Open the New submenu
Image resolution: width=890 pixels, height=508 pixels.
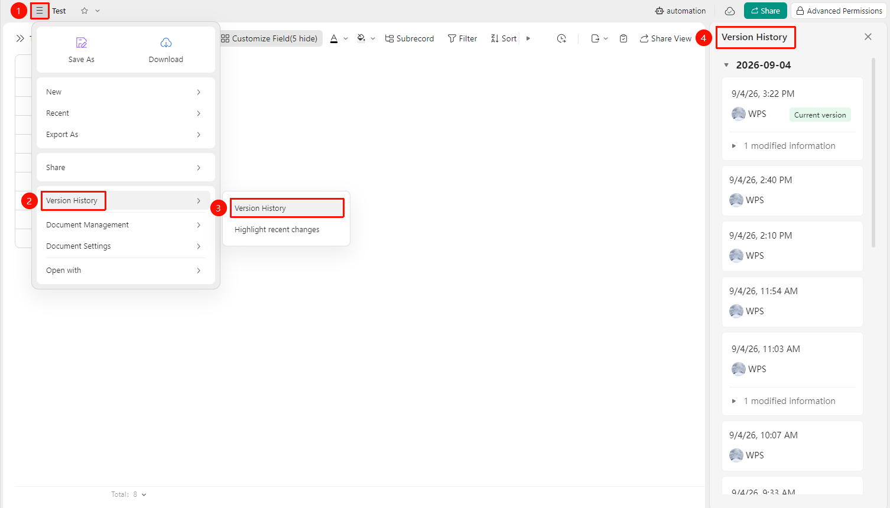(x=124, y=92)
